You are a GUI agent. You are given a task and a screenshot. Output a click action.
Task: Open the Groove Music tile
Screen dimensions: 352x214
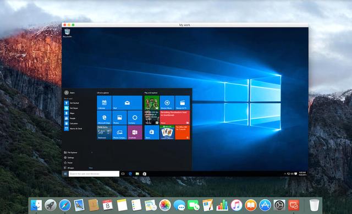[167, 103]
